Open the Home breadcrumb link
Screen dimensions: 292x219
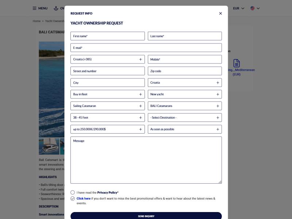[x=36, y=21]
